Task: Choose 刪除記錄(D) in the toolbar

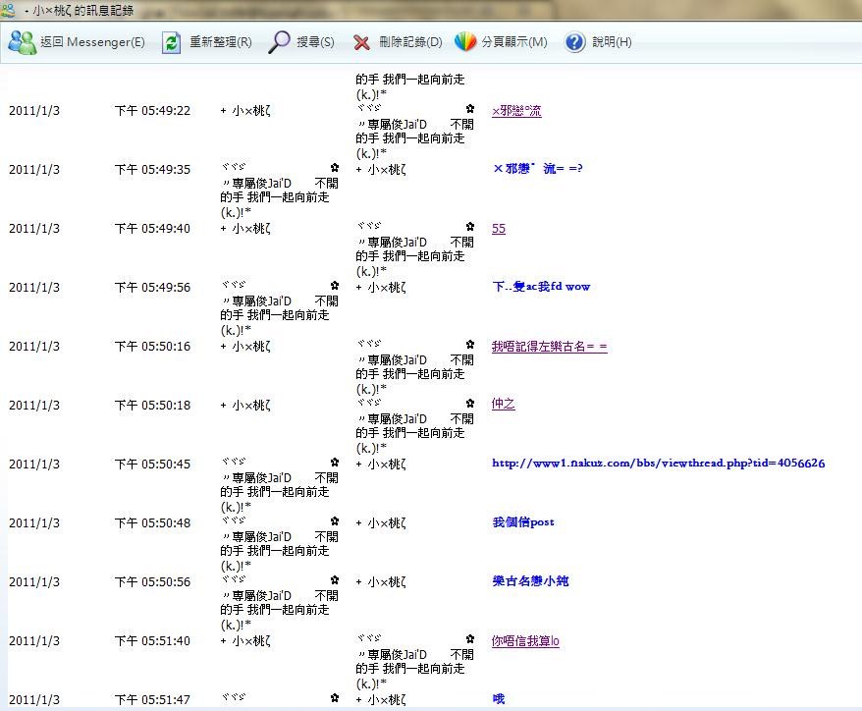Action: 410,42
